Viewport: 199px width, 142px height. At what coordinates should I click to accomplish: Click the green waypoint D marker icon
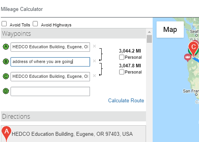(x=6, y=91)
